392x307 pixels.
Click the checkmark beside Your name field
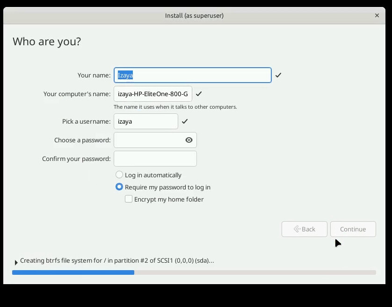tap(278, 75)
